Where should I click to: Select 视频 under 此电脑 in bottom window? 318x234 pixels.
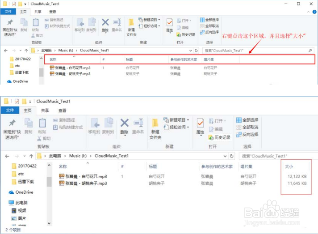[x=19, y=210]
